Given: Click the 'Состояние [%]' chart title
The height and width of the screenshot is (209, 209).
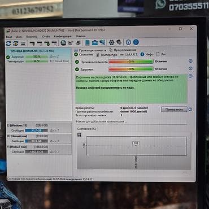Looking at the screenshot, I should pos(86,129).
